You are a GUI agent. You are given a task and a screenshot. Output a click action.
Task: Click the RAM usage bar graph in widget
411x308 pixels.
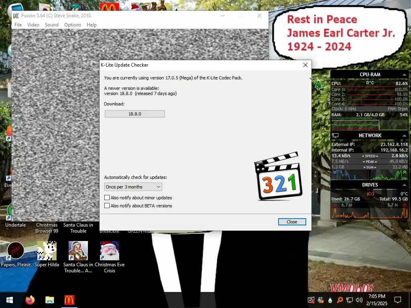[369, 125]
